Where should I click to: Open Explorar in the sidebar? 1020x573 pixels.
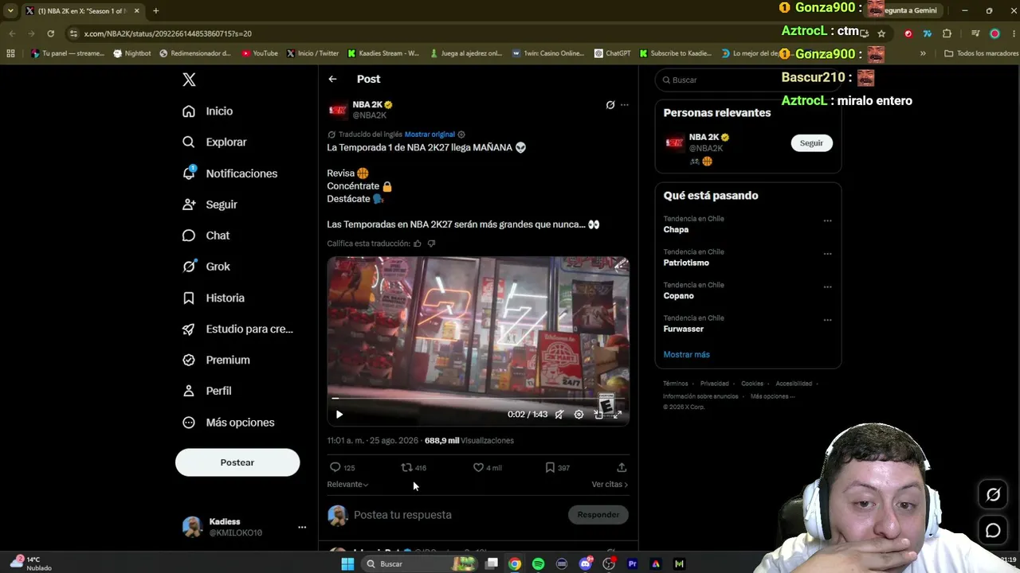[x=214, y=142]
